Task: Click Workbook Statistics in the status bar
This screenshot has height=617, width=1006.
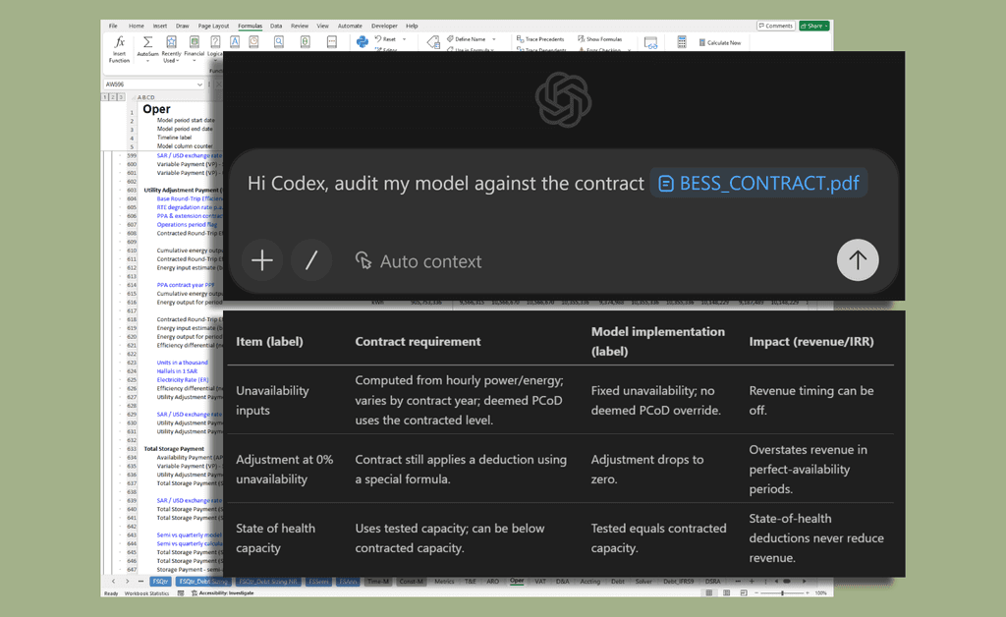Action: coord(146,593)
